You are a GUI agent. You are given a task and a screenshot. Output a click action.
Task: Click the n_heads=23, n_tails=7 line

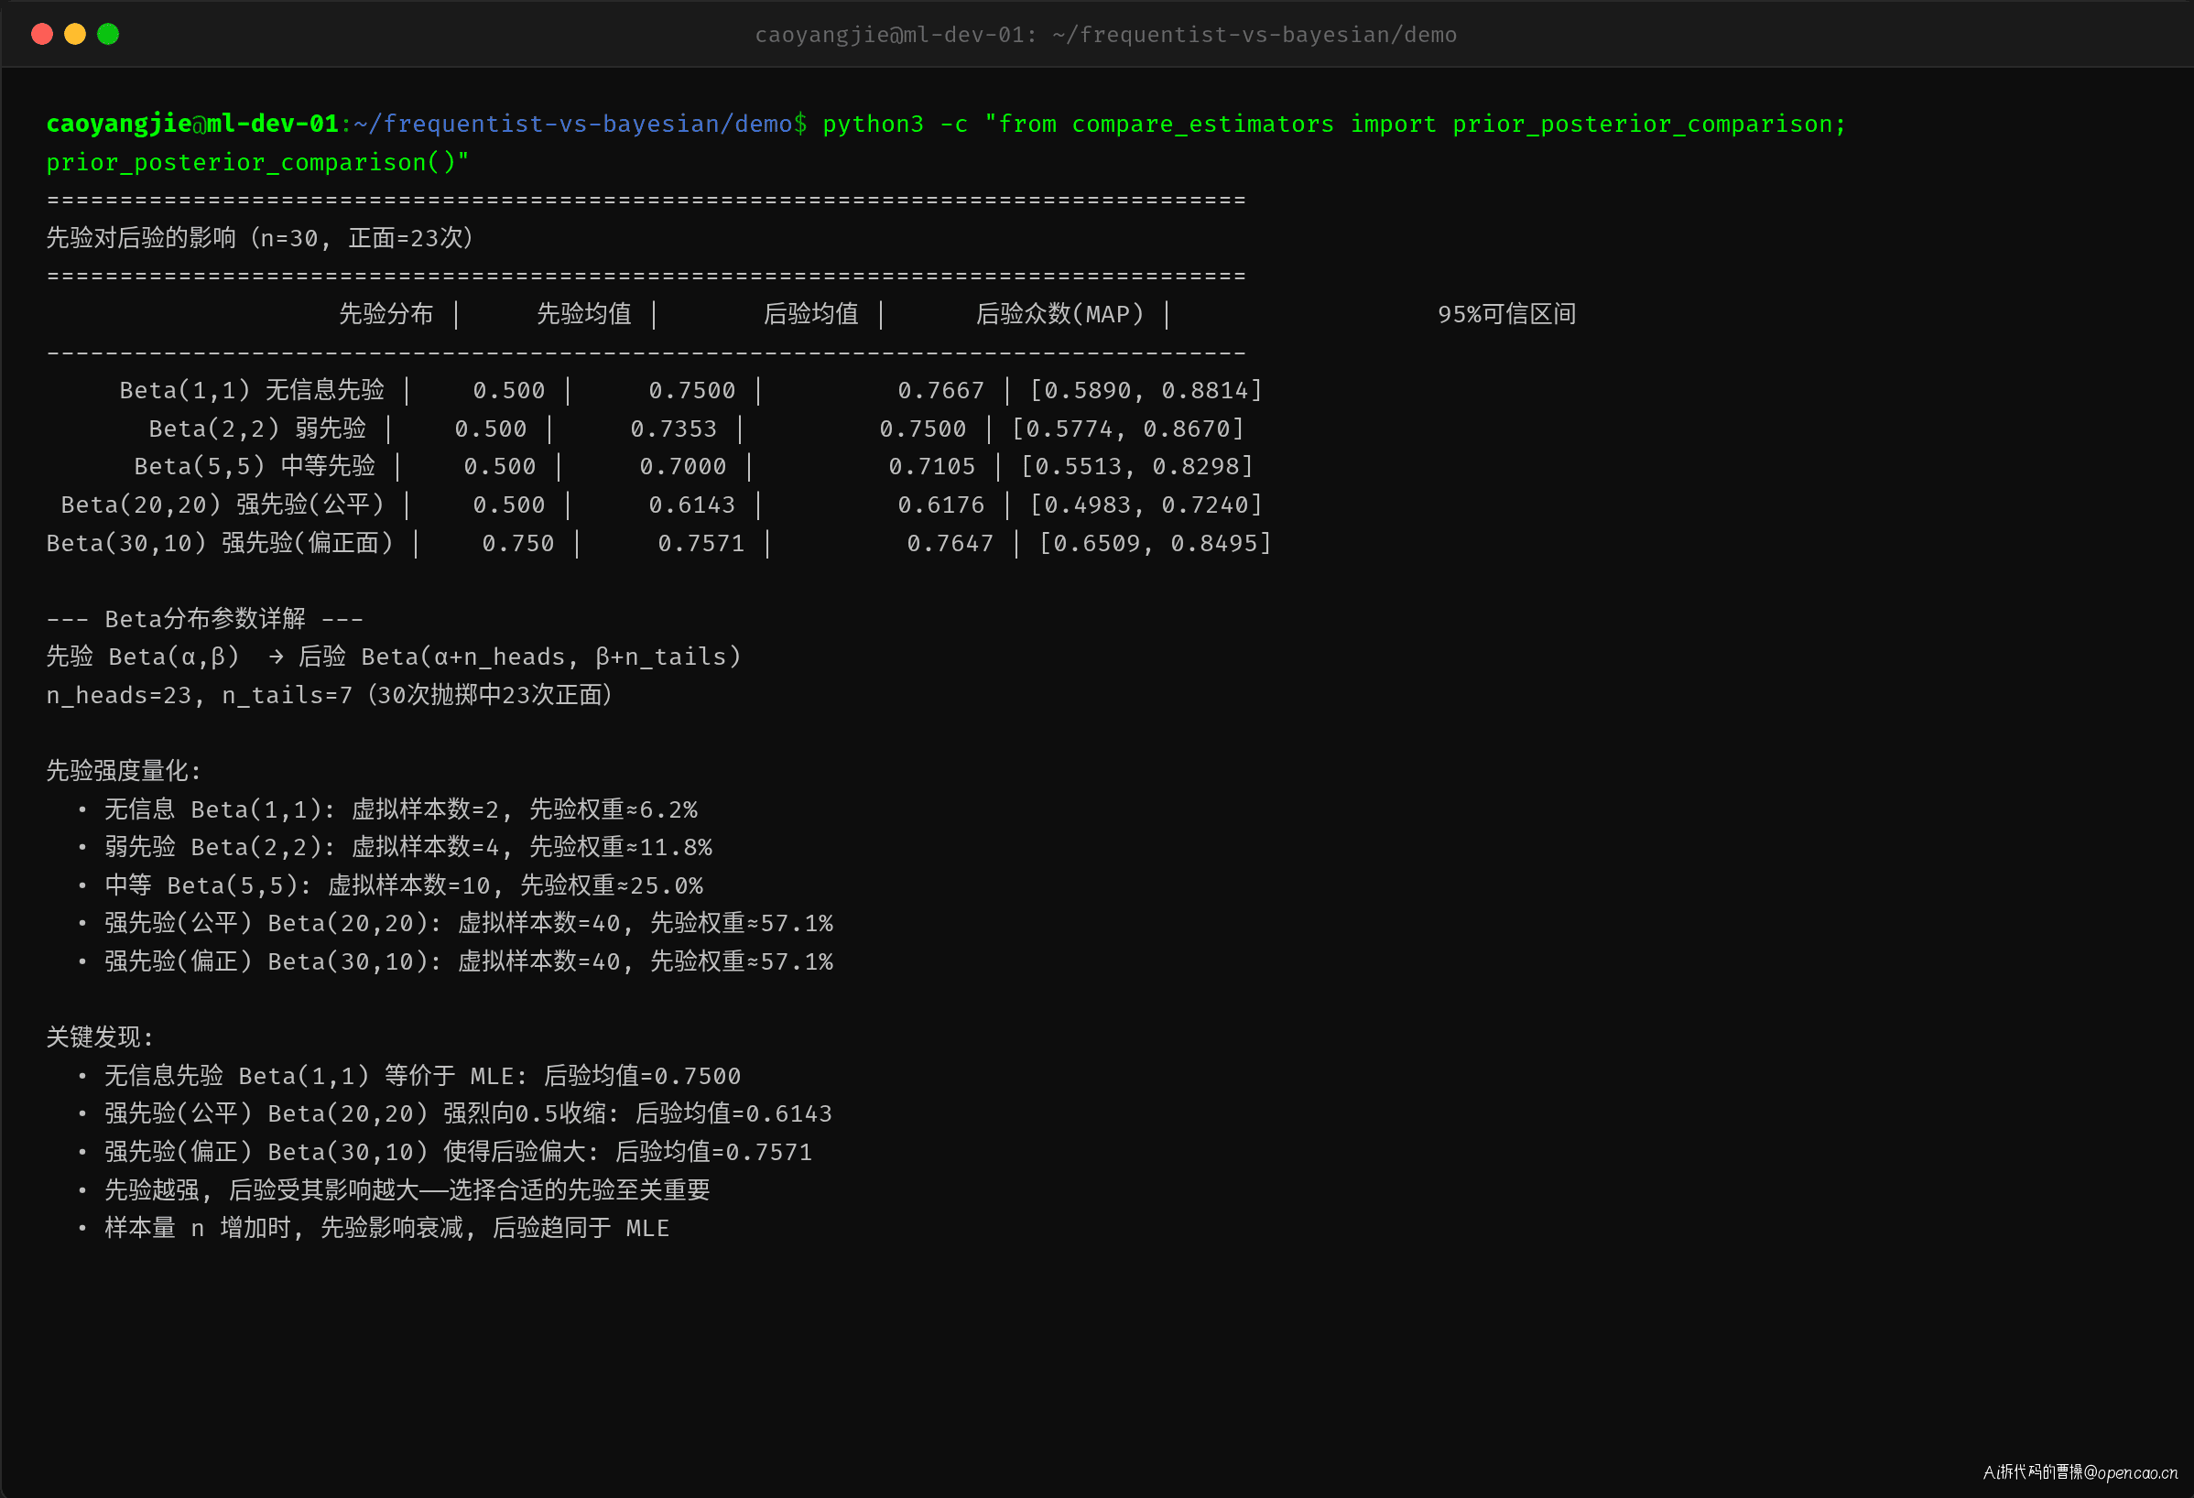pos(331,696)
